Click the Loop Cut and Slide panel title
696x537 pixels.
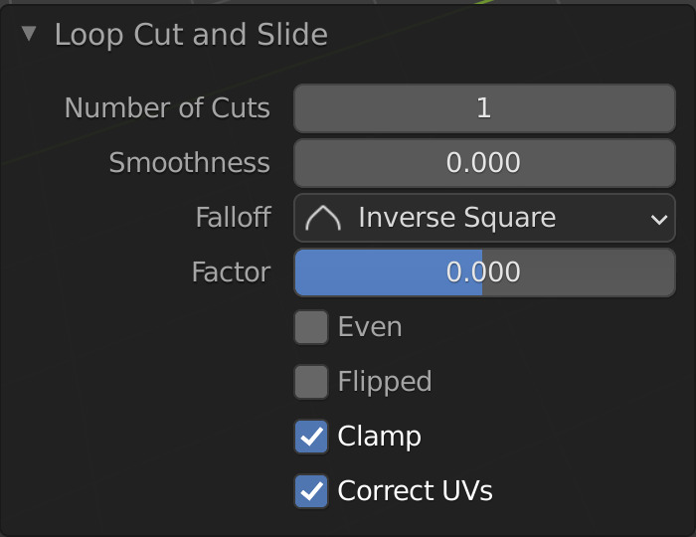[191, 34]
